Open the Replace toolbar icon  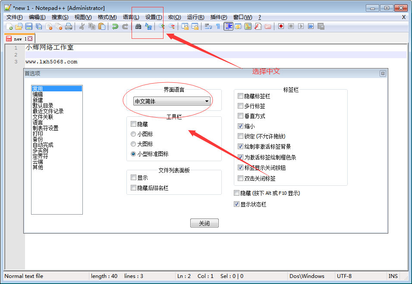pos(148,26)
